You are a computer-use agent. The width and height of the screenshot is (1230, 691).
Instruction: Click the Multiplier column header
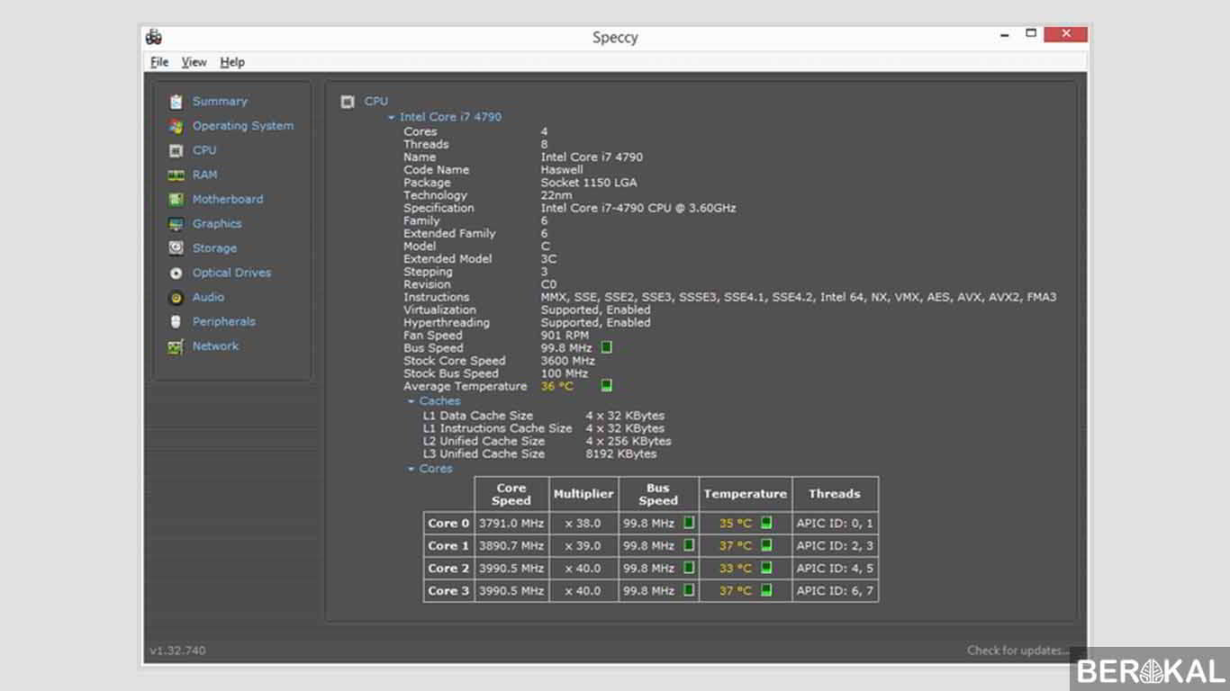tap(583, 494)
